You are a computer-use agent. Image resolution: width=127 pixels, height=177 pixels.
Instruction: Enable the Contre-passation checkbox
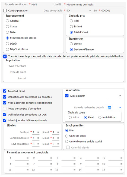tap(5, 11)
